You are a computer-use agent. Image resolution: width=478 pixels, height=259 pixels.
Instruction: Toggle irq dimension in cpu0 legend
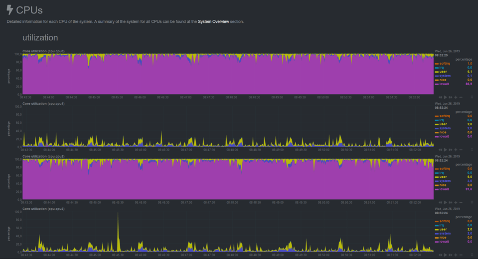pos(439,68)
